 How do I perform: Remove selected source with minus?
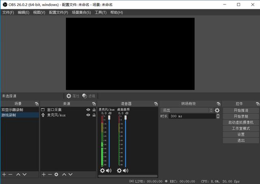tap(50, 174)
